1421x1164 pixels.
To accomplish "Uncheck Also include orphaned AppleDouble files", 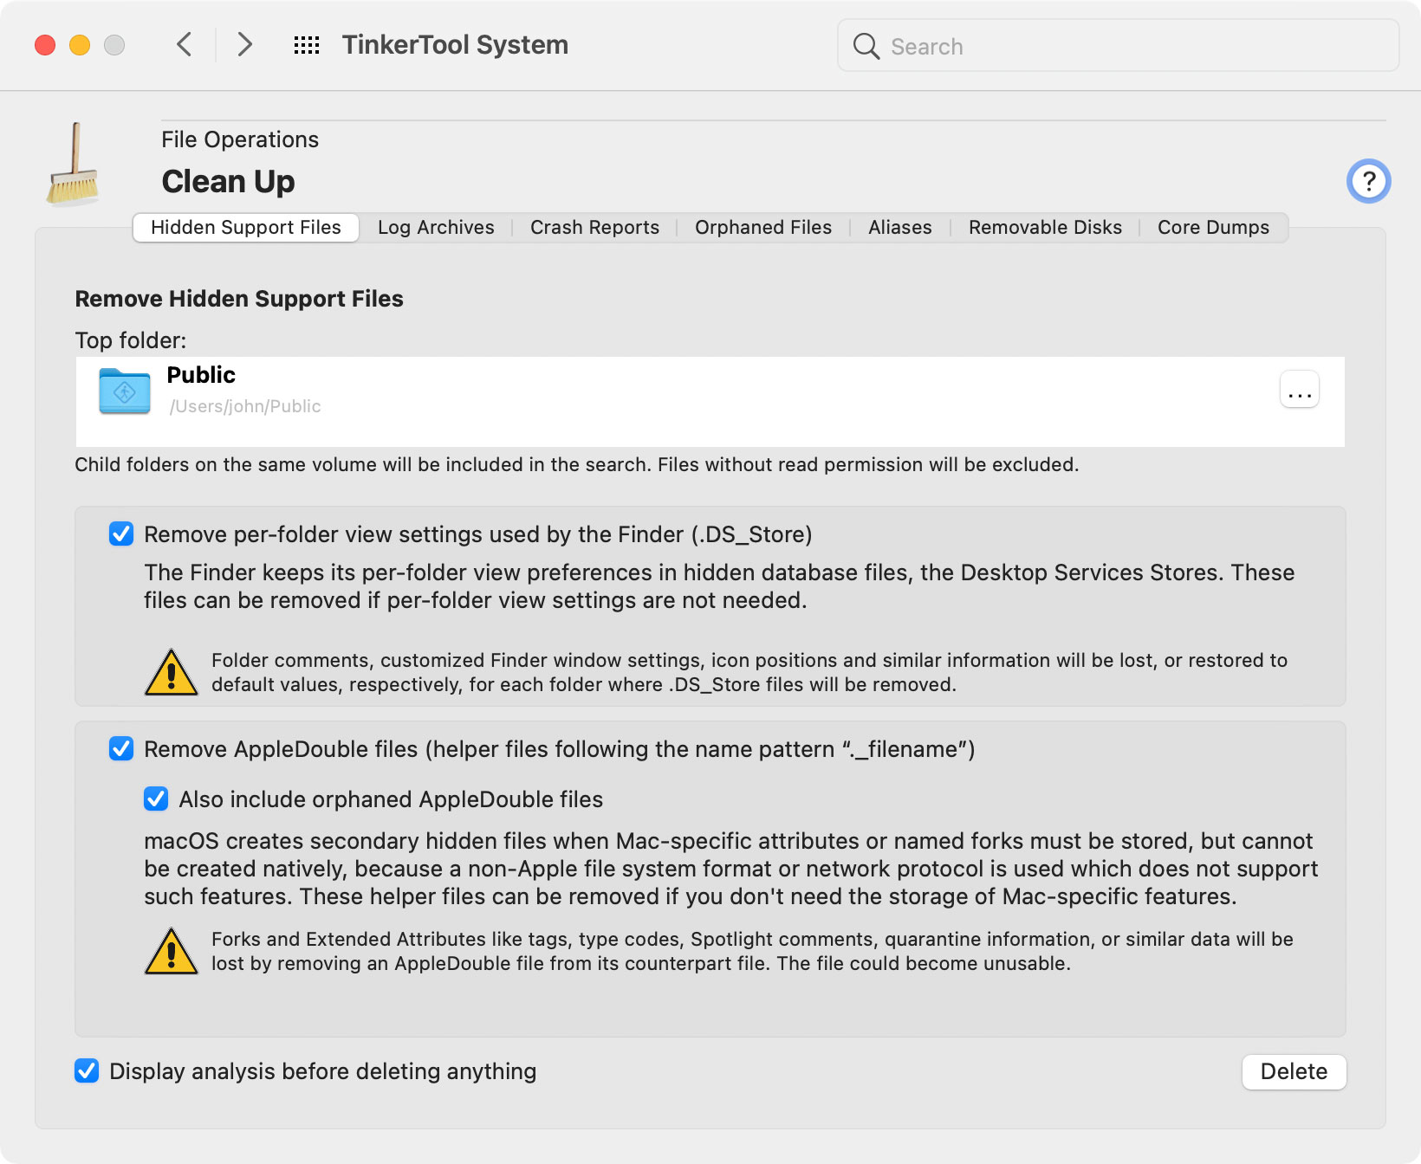I will click(156, 799).
